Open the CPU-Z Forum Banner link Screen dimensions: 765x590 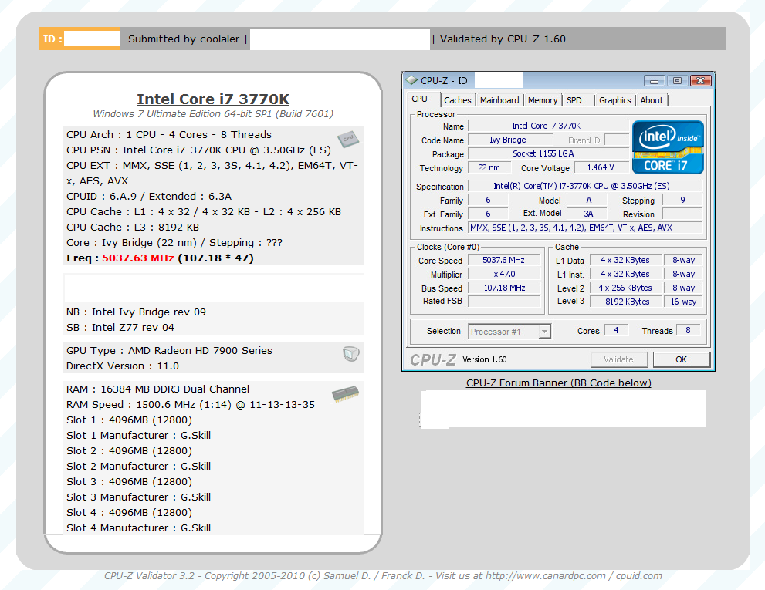[x=559, y=383]
